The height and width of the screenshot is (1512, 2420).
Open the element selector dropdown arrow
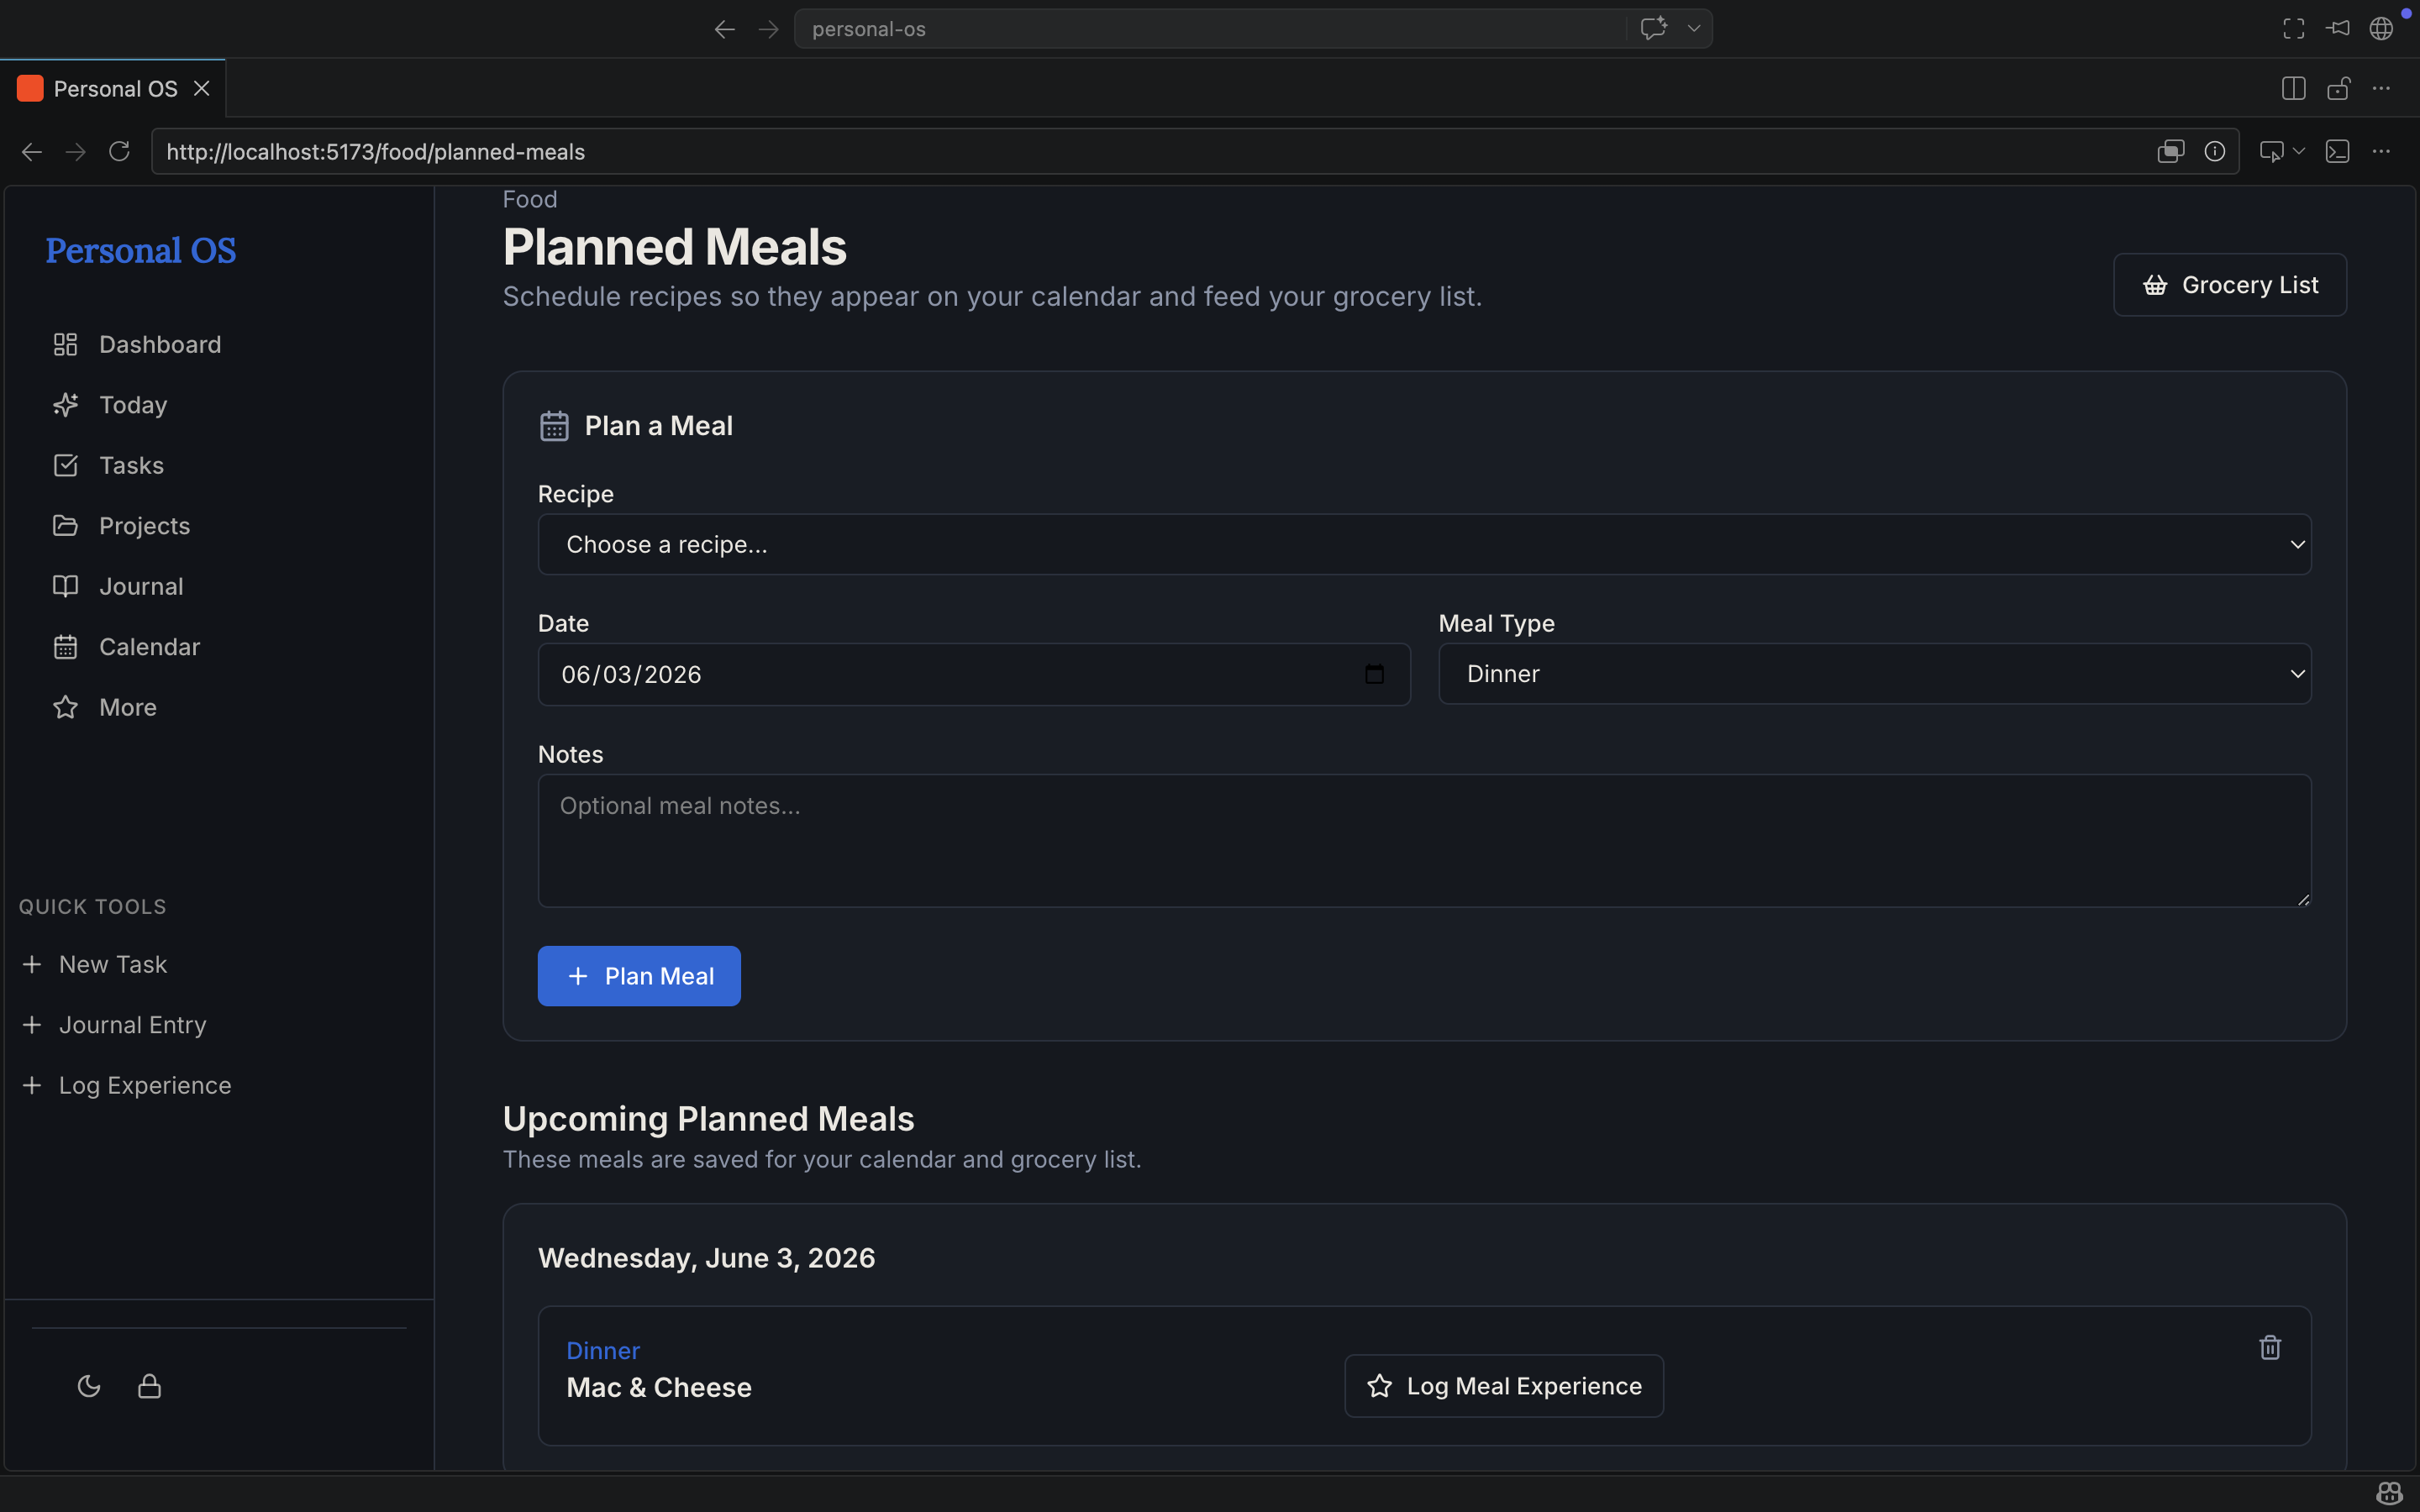(x=2299, y=151)
